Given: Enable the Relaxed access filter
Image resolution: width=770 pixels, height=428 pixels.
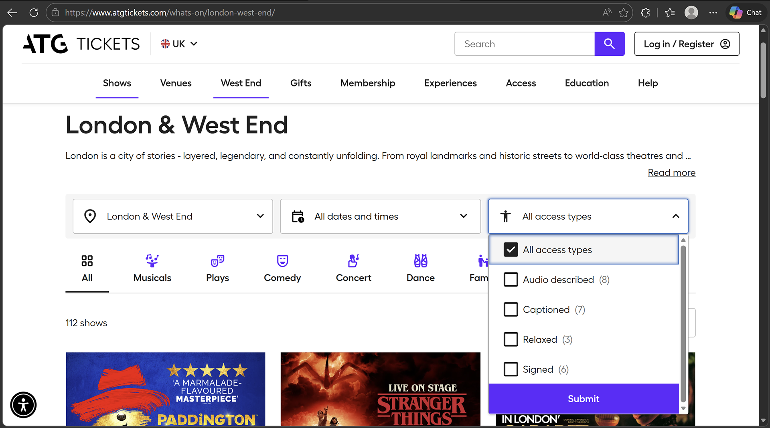Looking at the screenshot, I should click(511, 339).
